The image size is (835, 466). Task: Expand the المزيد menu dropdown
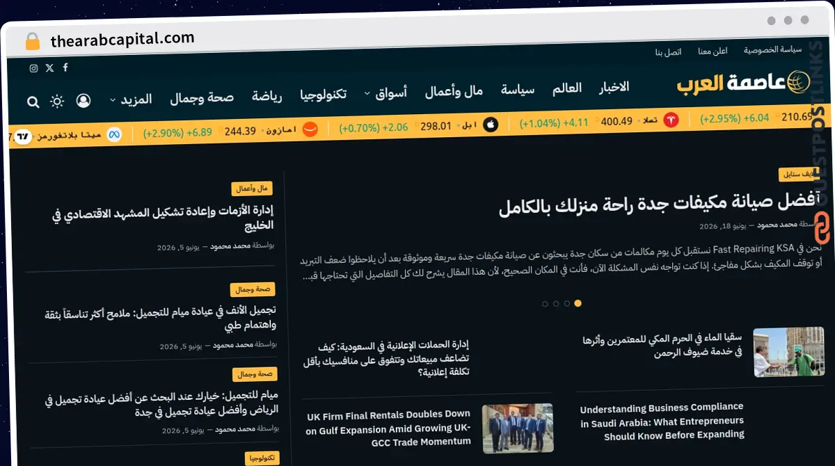[130, 99]
